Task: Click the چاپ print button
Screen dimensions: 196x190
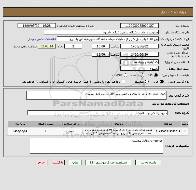Action: click(x=75, y=162)
